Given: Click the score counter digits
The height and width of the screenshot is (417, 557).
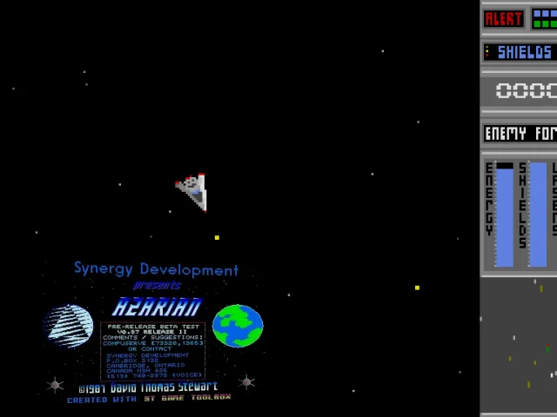Looking at the screenshot, I should pyautogui.click(x=527, y=90).
